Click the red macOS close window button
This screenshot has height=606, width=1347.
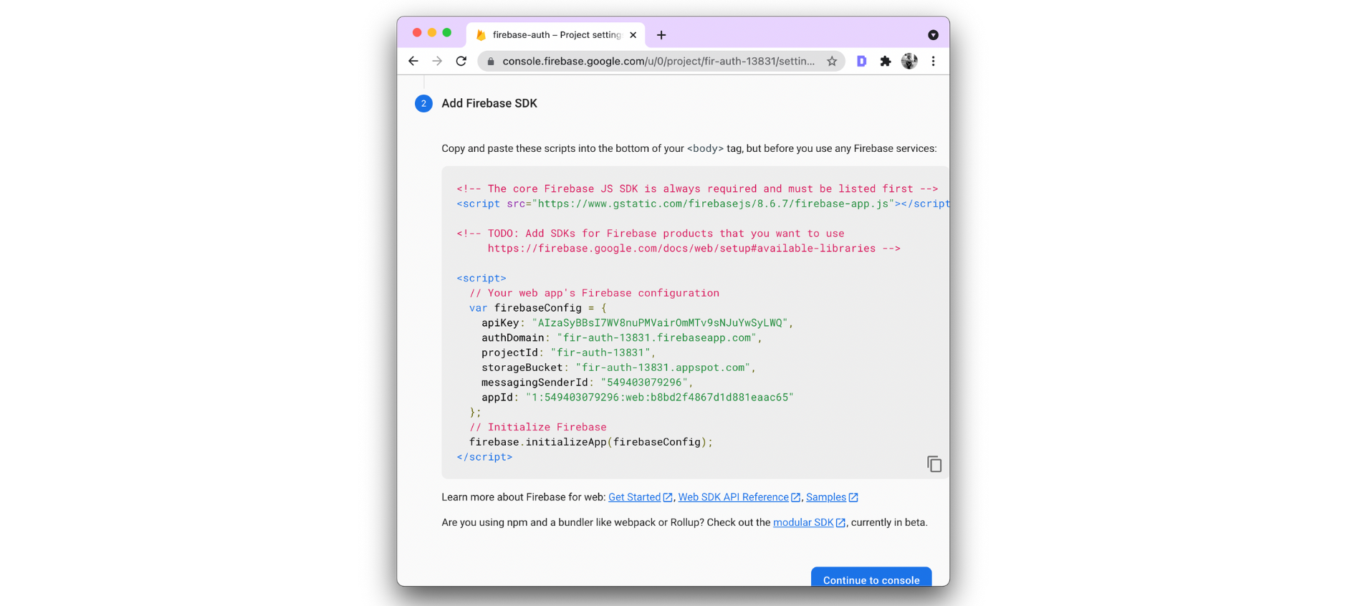coord(417,33)
